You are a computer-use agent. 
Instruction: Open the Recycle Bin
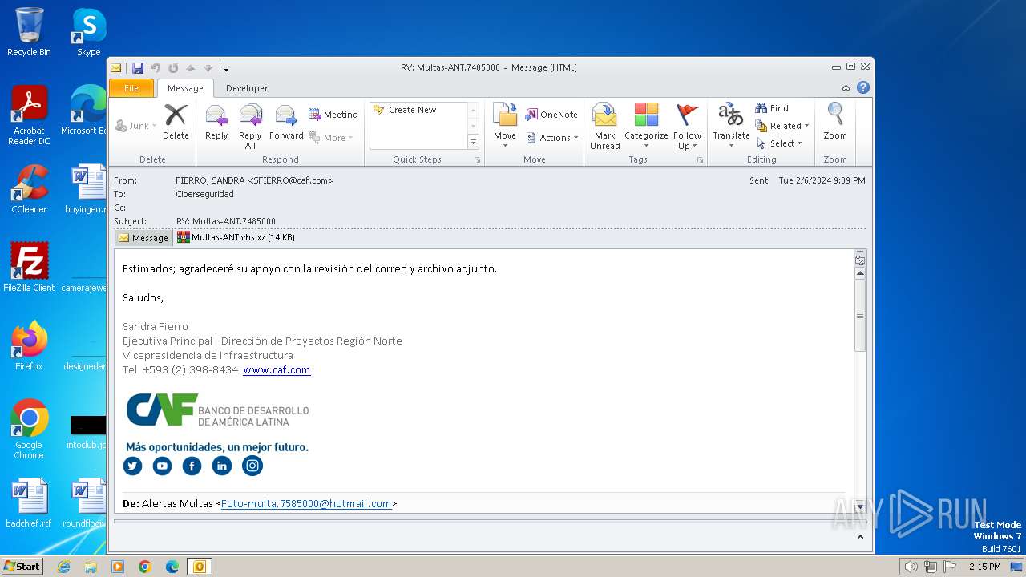click(x=29, y=33)
